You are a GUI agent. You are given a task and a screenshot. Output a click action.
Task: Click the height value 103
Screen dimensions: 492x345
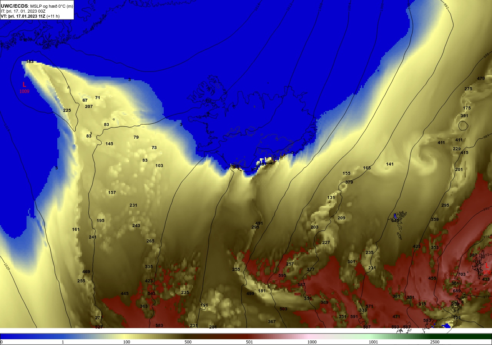pos(159,166)
